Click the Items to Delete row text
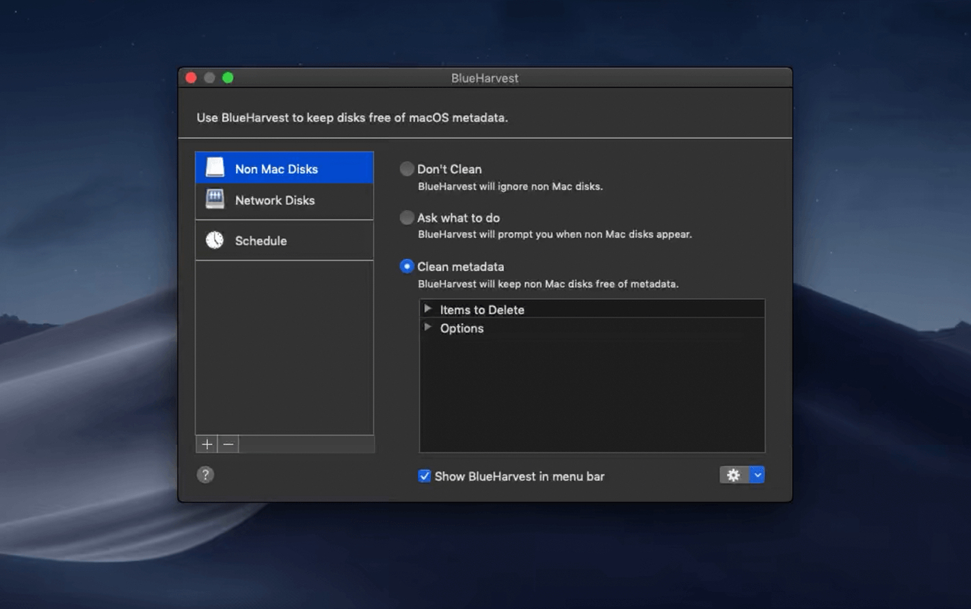 coord(482,310)
